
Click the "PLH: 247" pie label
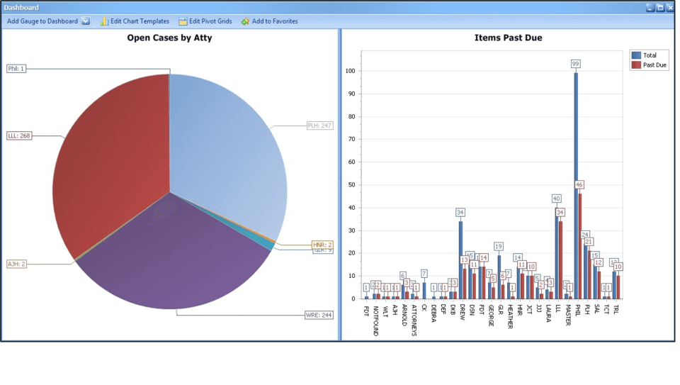319,125
